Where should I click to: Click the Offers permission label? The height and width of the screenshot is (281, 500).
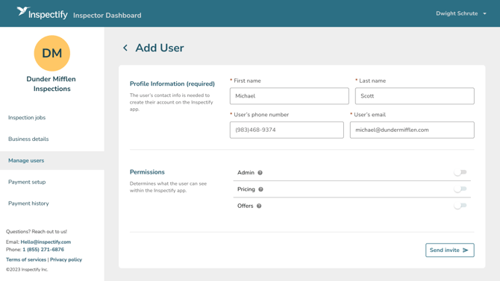(245, 206)
